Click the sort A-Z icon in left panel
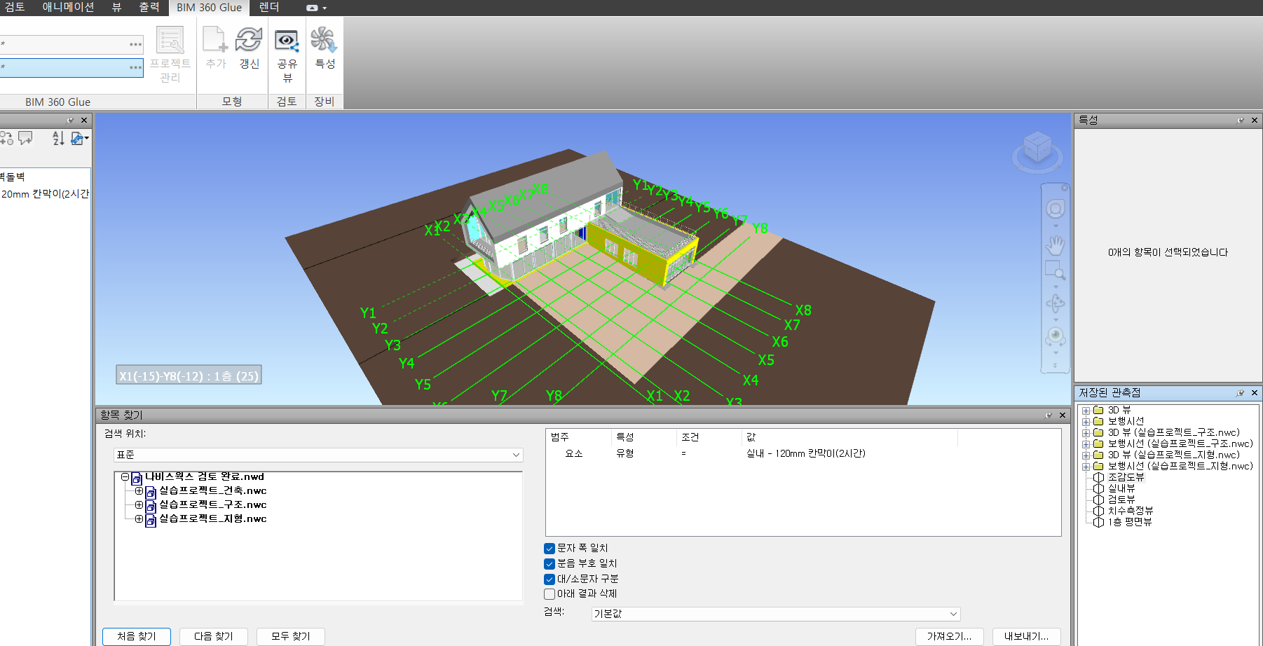 pyautogui.click(x=58, y=139)
